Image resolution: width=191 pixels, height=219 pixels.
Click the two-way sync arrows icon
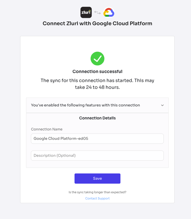pyautogui.click(x=97, y=12)
